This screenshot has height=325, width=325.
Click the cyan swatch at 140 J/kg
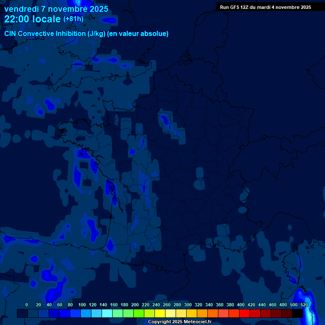[x=107, y=314]
